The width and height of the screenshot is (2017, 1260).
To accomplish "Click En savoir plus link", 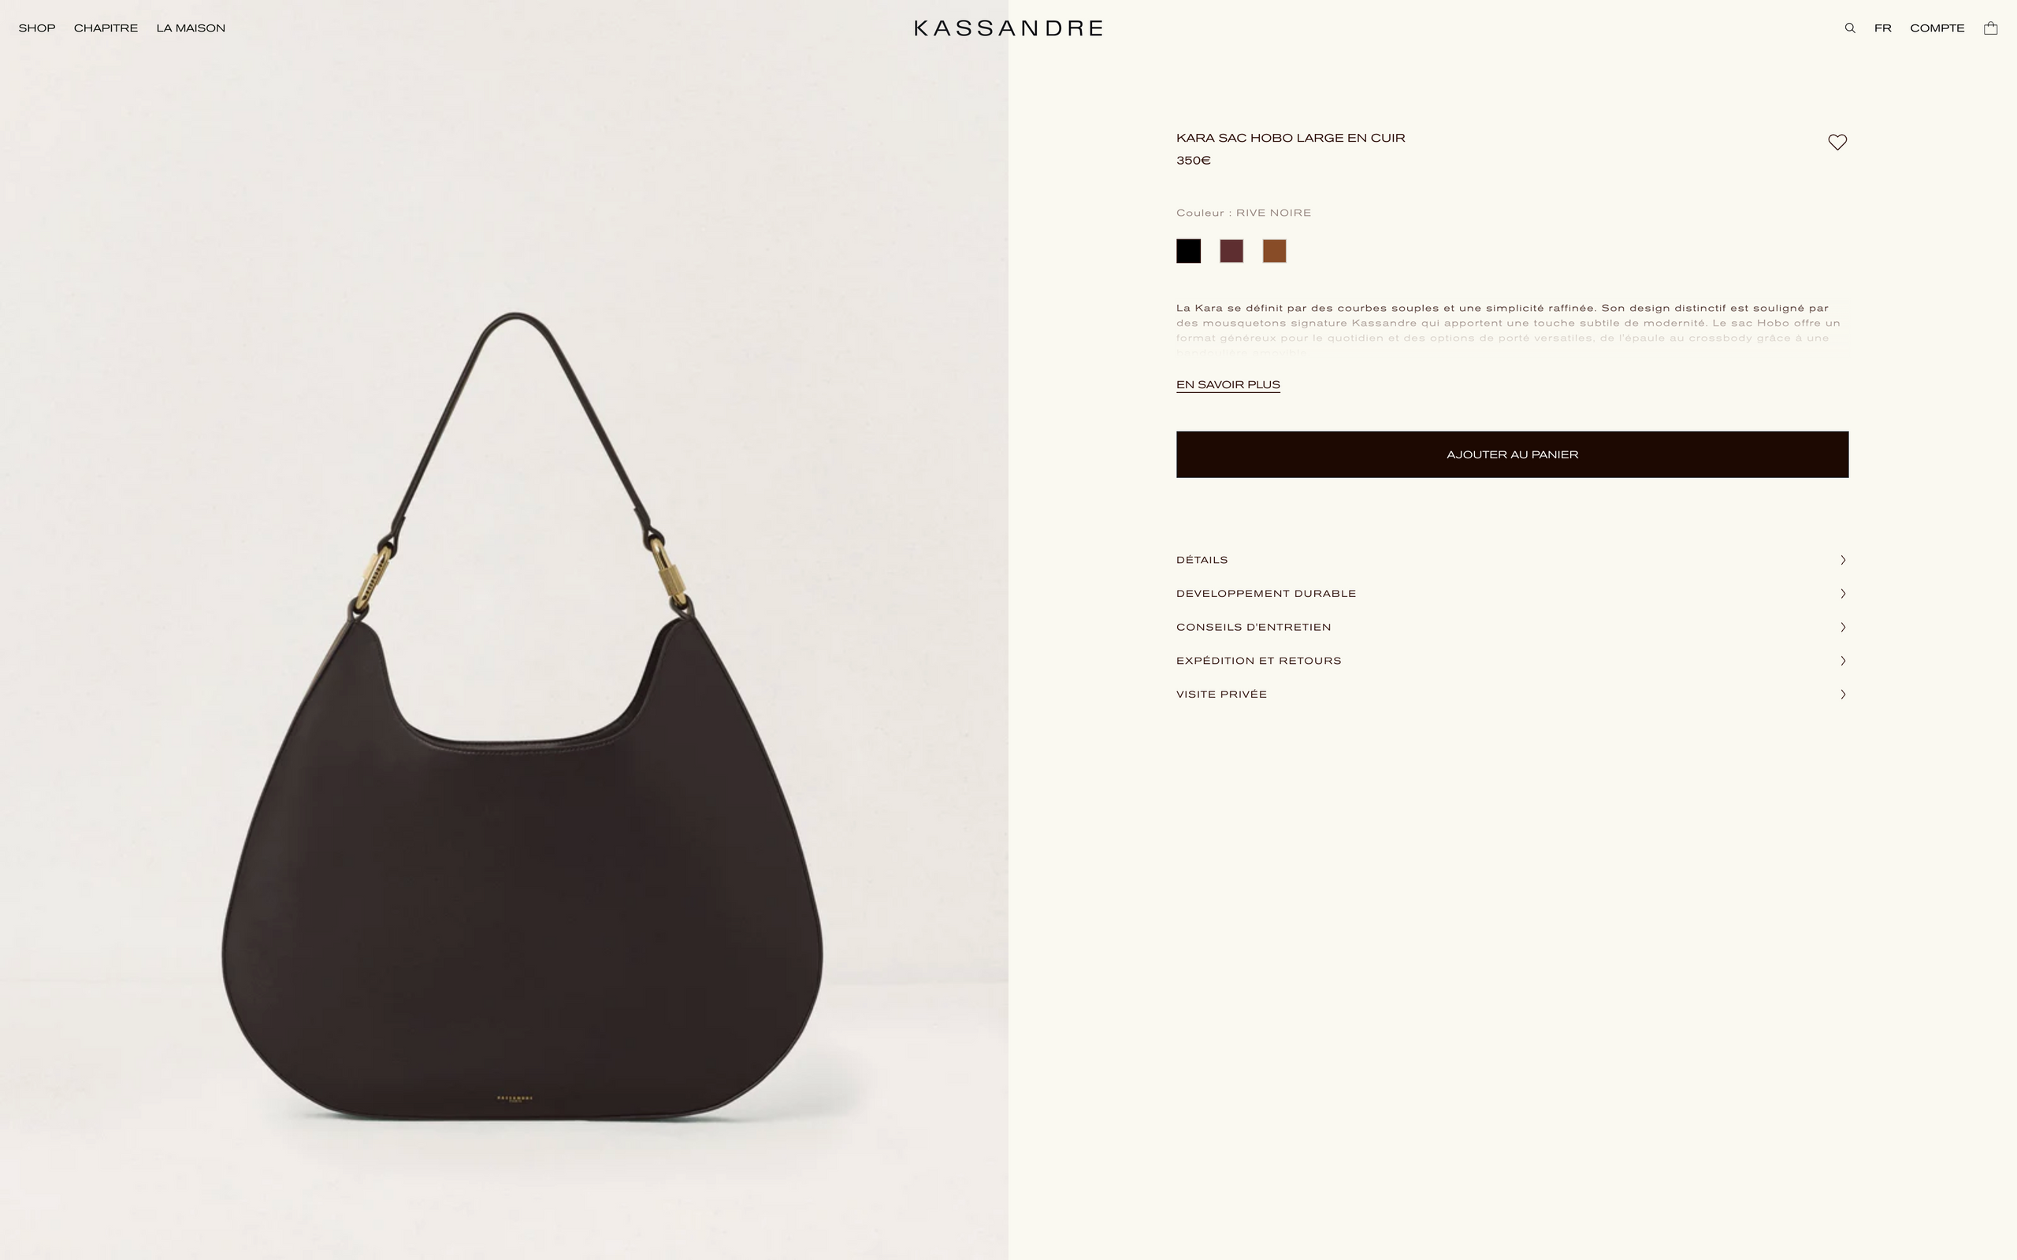I will pyautogui.click(x=1228, y=385).
